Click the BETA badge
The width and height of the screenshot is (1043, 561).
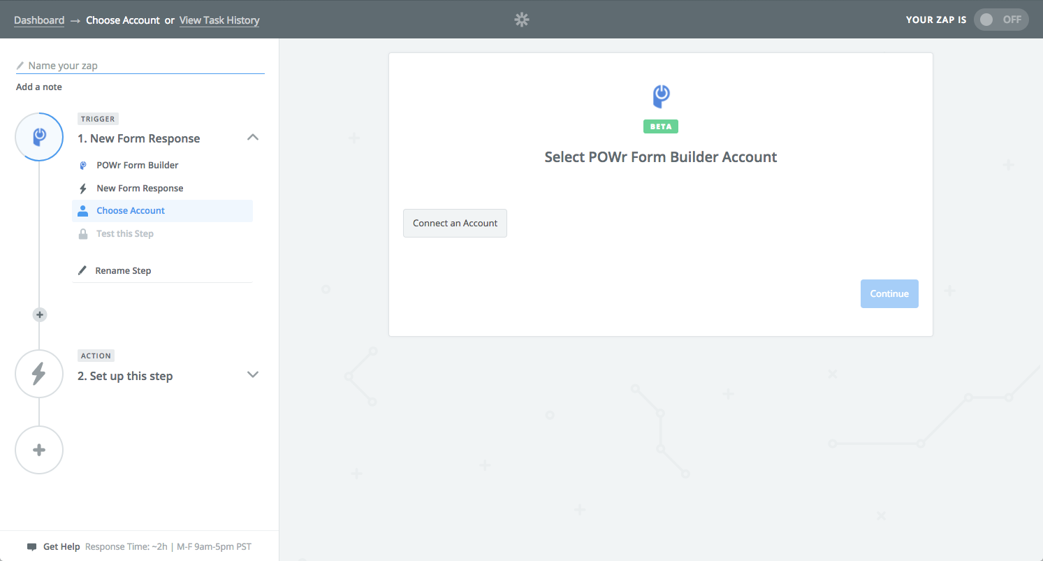pyautogui.click(x=661, y=126)
